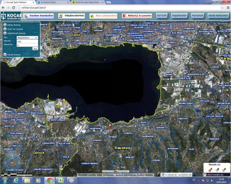This screenshot has height=184, width=231.
Task: Open Kazı Çalışmaları button
Action: click(x=103, y=16)
